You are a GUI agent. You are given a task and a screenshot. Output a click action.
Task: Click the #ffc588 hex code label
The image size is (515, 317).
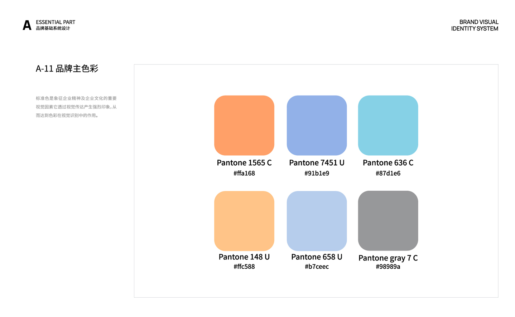pyautogui.click(x=244, y=267)
